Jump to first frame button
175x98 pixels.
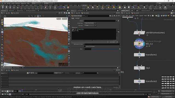click(x=2, y=91)
